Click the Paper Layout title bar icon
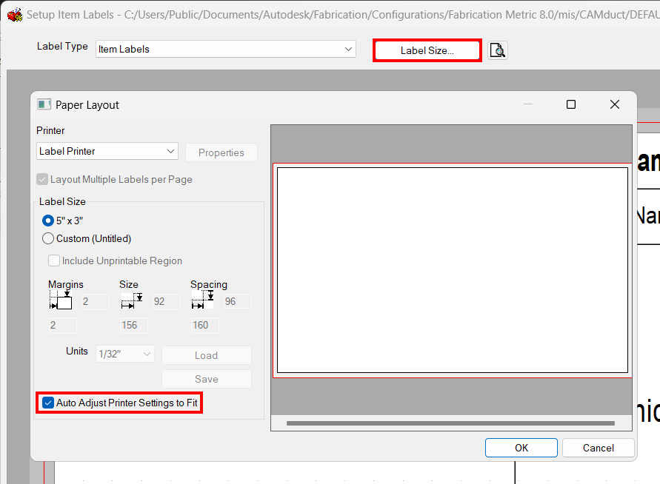The image size is (660, 484). (43, 104)
